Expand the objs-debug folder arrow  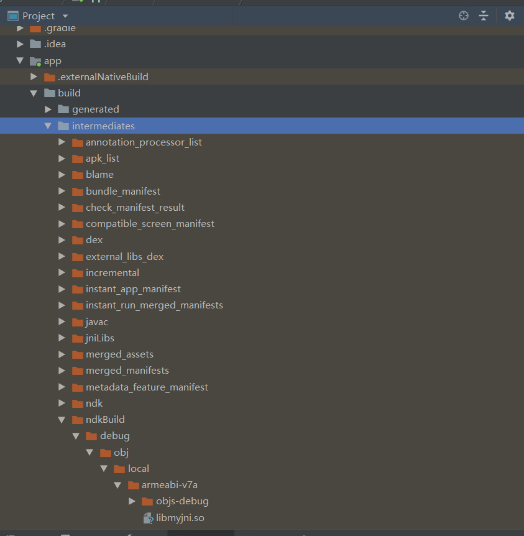point(132,501)
